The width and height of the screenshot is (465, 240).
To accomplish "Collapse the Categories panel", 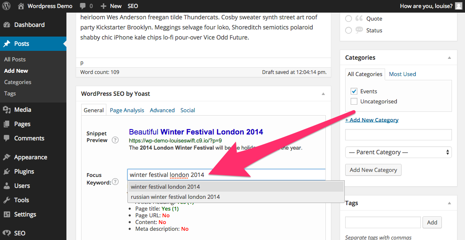I will click(449, 58).
